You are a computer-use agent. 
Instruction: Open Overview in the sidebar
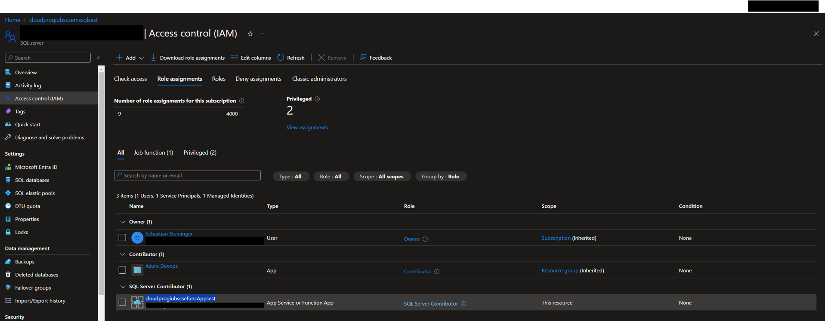pyautogui.click(x=26, y=72)
